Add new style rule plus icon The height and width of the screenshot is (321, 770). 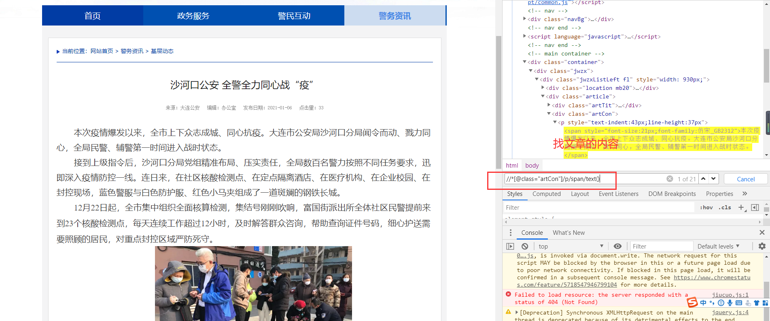point(742,207)
